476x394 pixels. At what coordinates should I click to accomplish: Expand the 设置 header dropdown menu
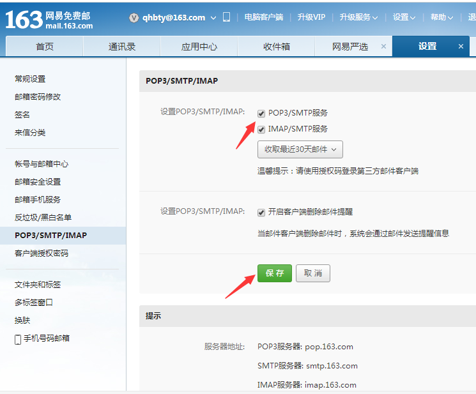click(x=404, y=17)
